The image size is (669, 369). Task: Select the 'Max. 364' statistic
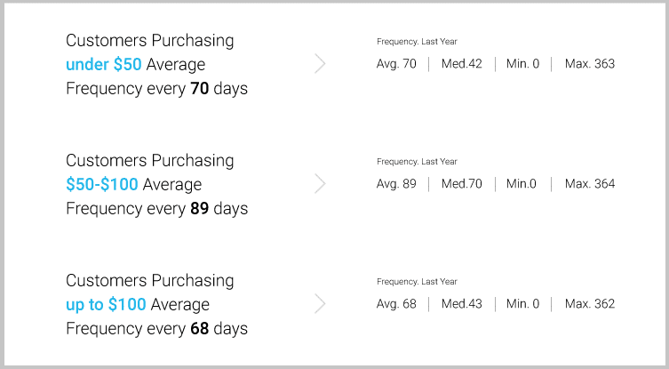[589, 184]
